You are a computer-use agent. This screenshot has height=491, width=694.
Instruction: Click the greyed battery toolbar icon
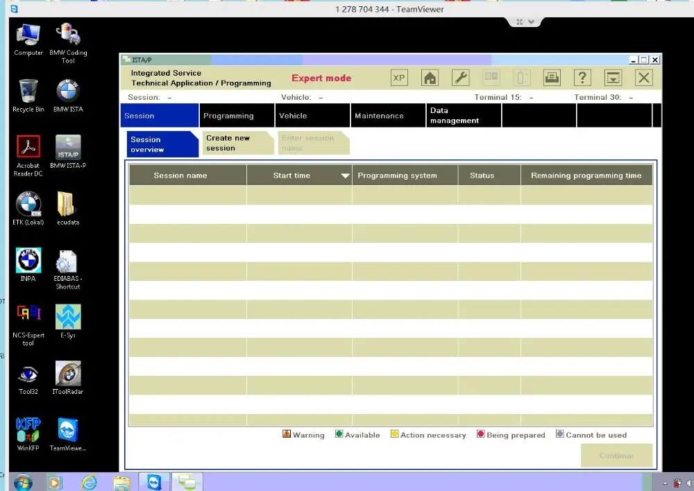(521, 78)
